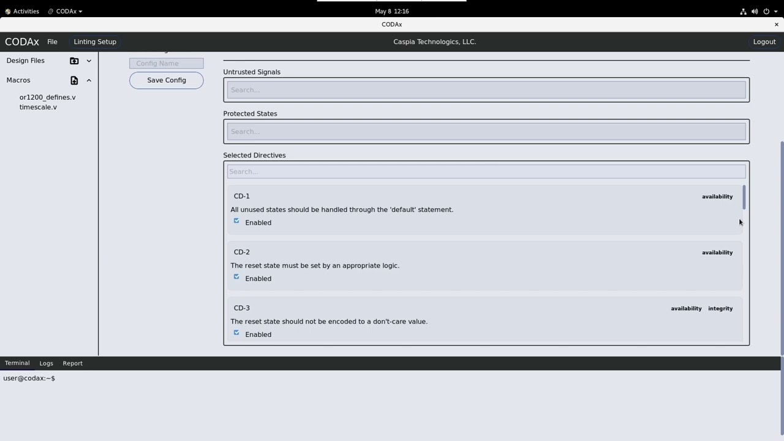The height and width of the screenshot is (441, 784).
Task: Select or1200_defines.v macro file
Action: (x=47, y=97)
